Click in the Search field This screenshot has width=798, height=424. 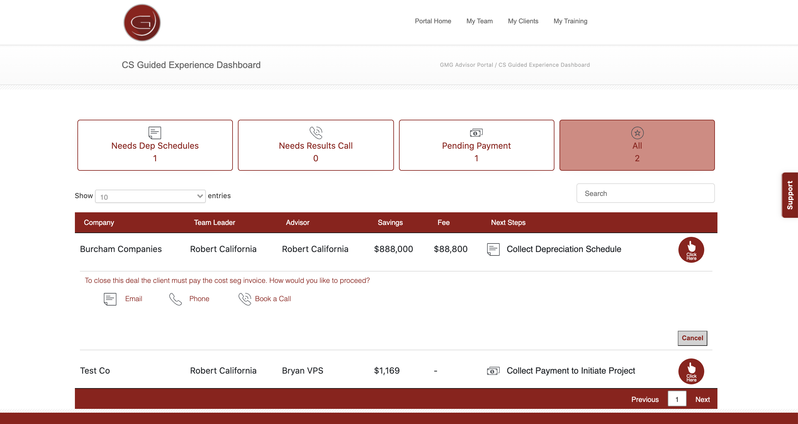click(x=645, y=193)
